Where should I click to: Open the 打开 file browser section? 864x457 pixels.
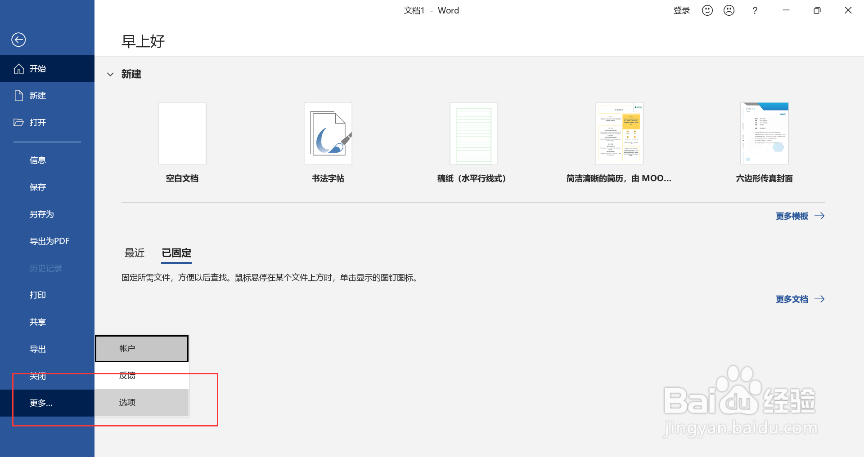38,122
